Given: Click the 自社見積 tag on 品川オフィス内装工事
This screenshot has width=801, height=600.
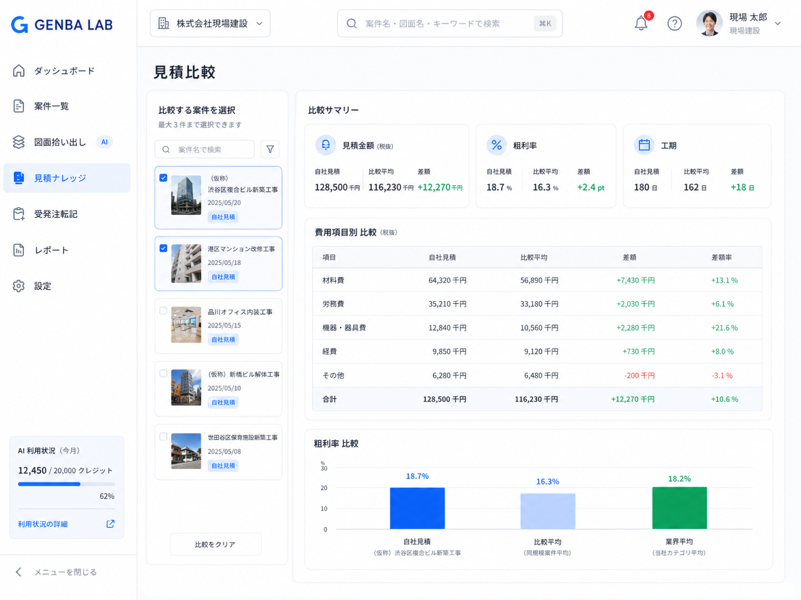Looking at the screenshot, I should (223, 339).
